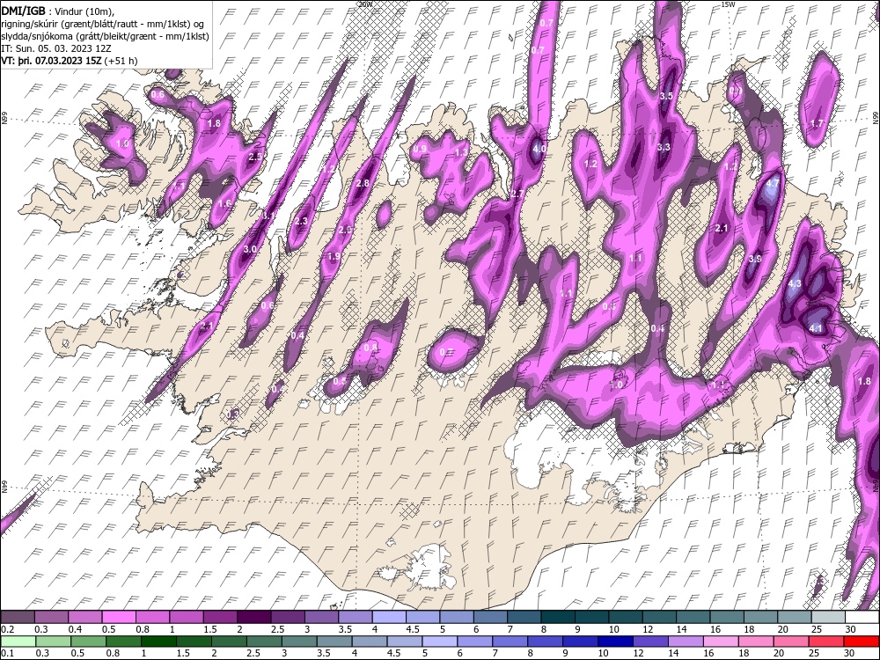Click the 2.3 precipitation value on the map
The height and width of the screenshot is (660, 880).
(x=301, y=221)
